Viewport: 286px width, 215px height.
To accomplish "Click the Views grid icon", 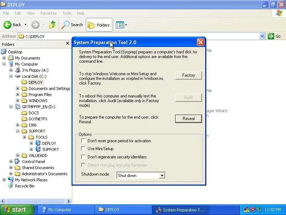I will 120,25.
